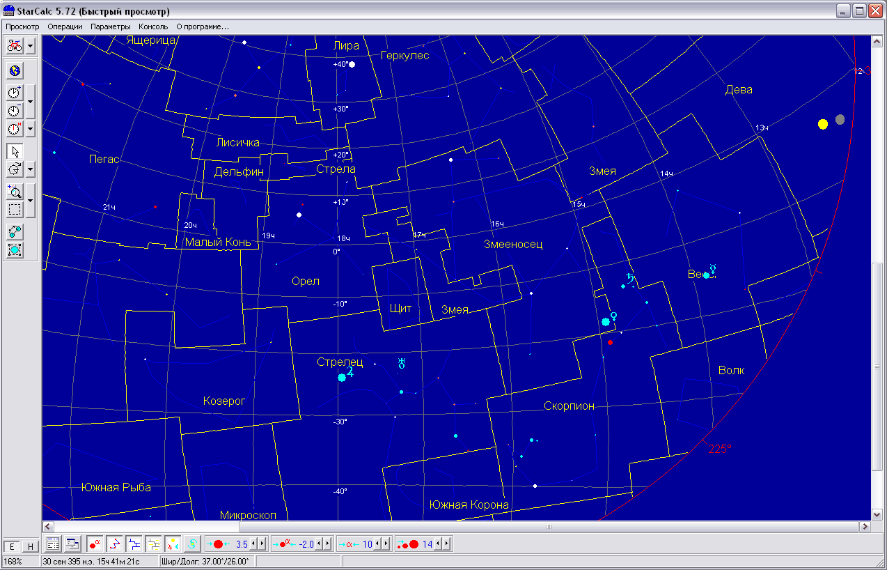Select the arrow pointer tool
Viewport: 887px width, 570px height.
(15, 151)
